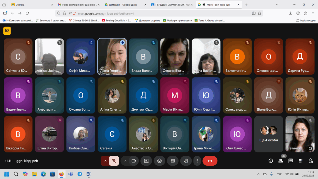
Task: Open the activities grid panel
Action: [x=301, y=161]
